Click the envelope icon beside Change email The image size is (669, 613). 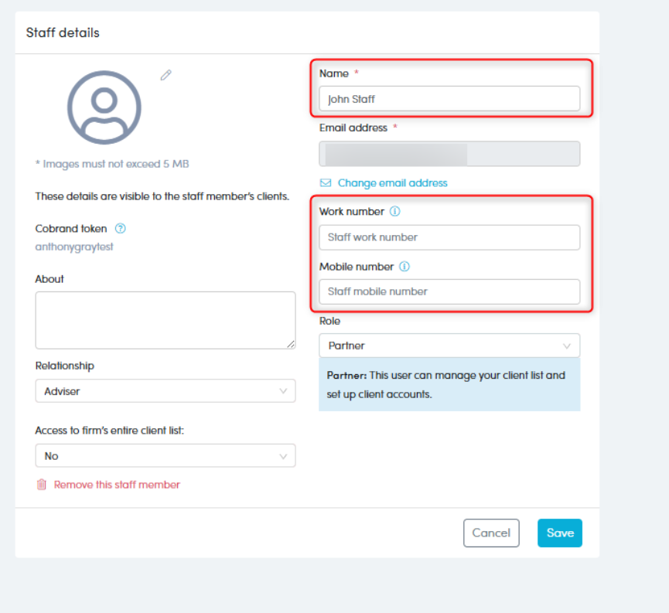tap(326, 183)
